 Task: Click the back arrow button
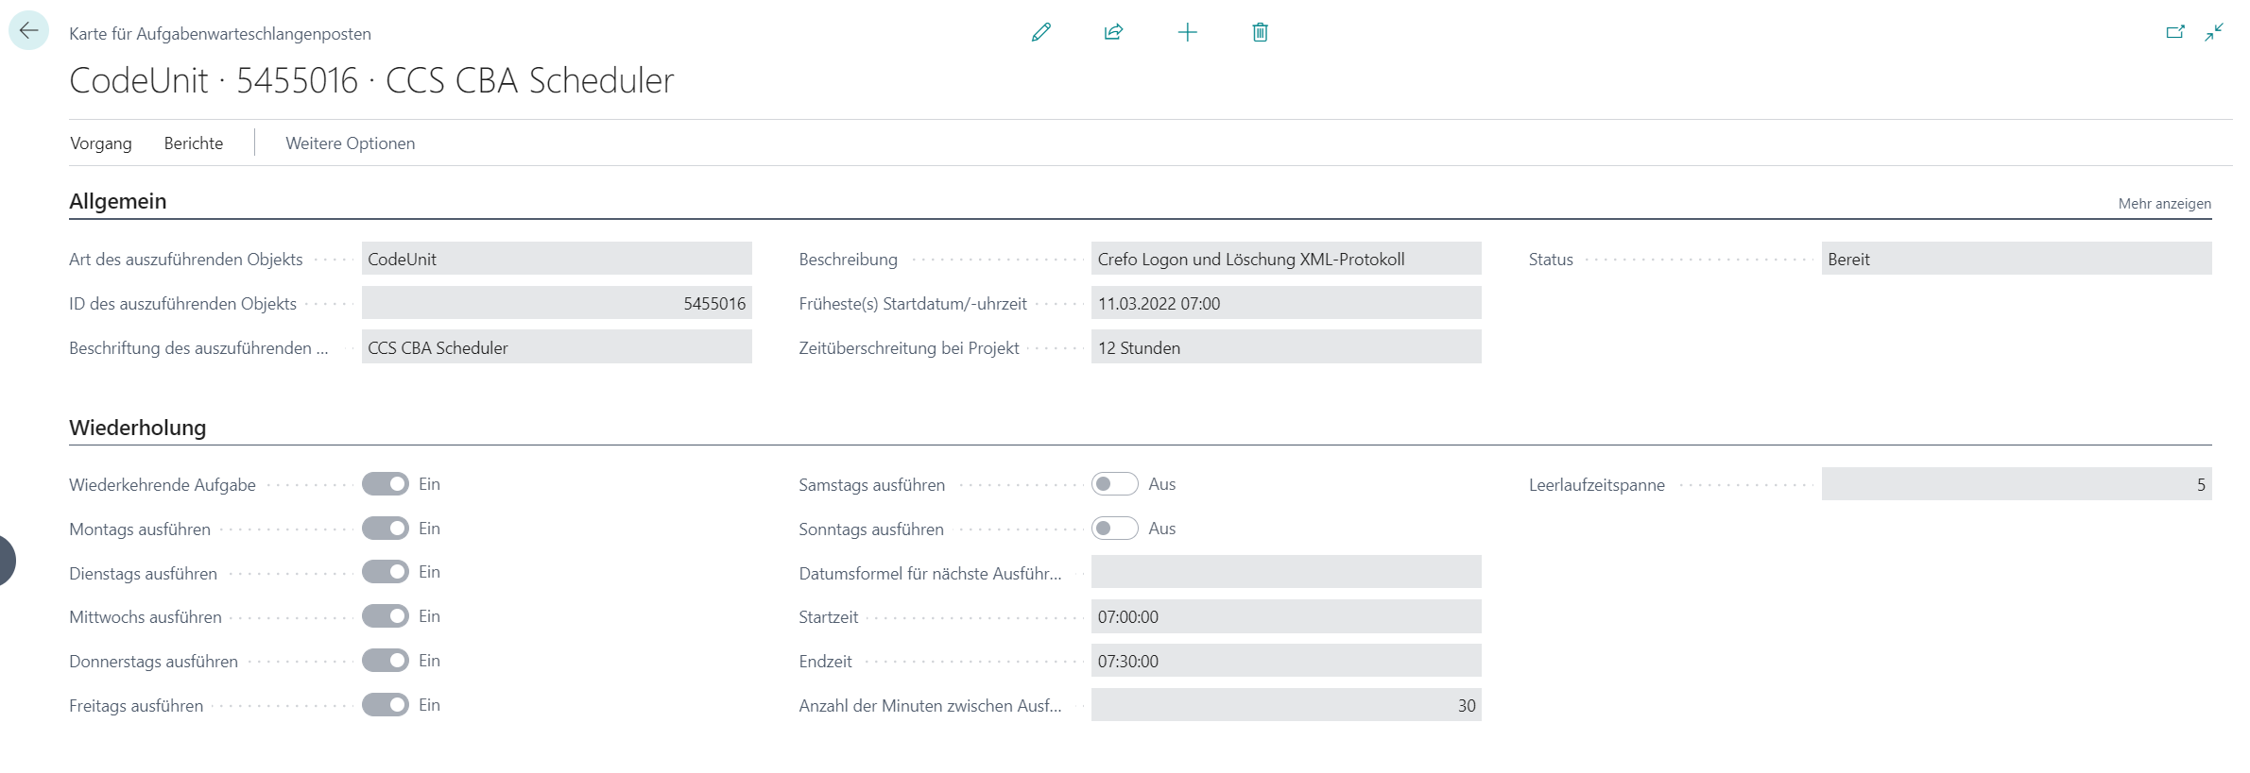(28, 31)
